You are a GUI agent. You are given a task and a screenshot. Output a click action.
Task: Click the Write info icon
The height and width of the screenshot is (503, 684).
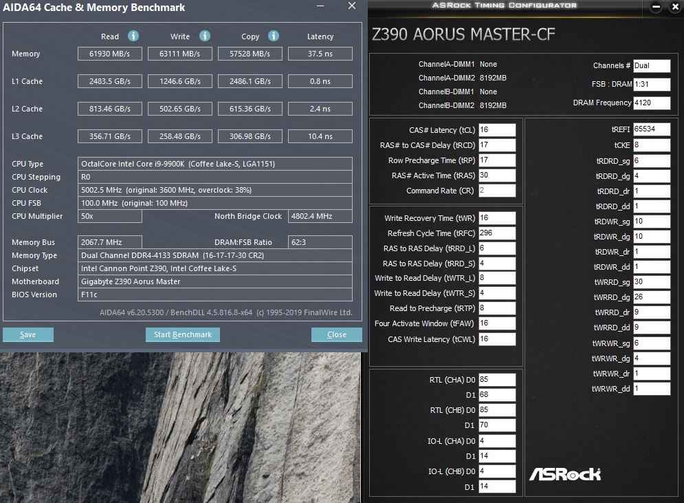coord(205,36)
